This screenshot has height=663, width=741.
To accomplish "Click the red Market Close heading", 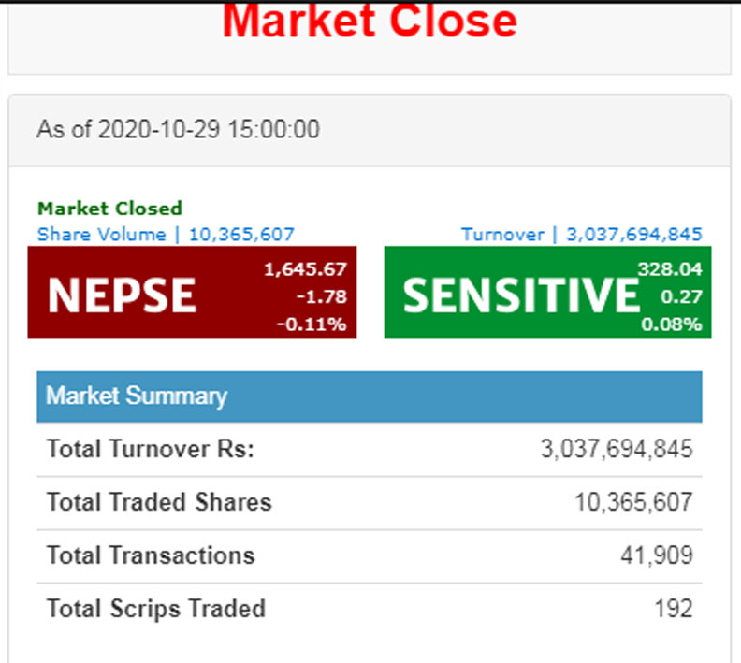I will point(370,21).
